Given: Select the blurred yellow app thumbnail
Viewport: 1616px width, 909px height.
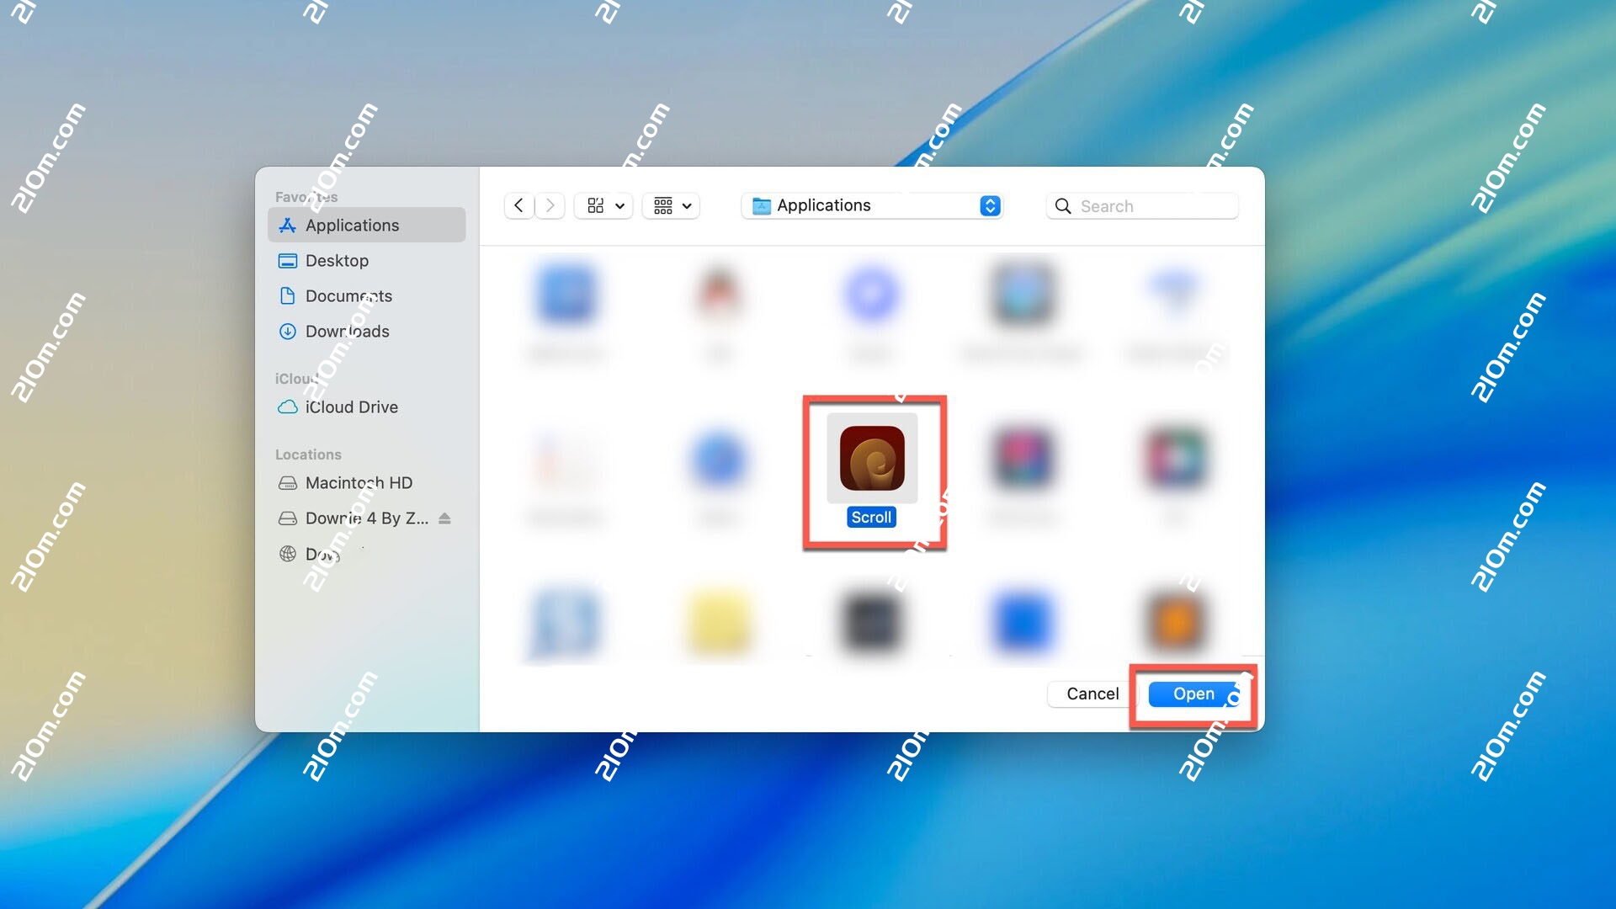Looking at the screenshot, I should 719,623.
